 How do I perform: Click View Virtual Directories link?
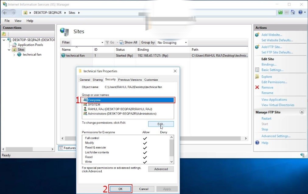point(278,105)
